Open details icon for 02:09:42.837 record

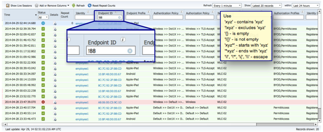55,35
